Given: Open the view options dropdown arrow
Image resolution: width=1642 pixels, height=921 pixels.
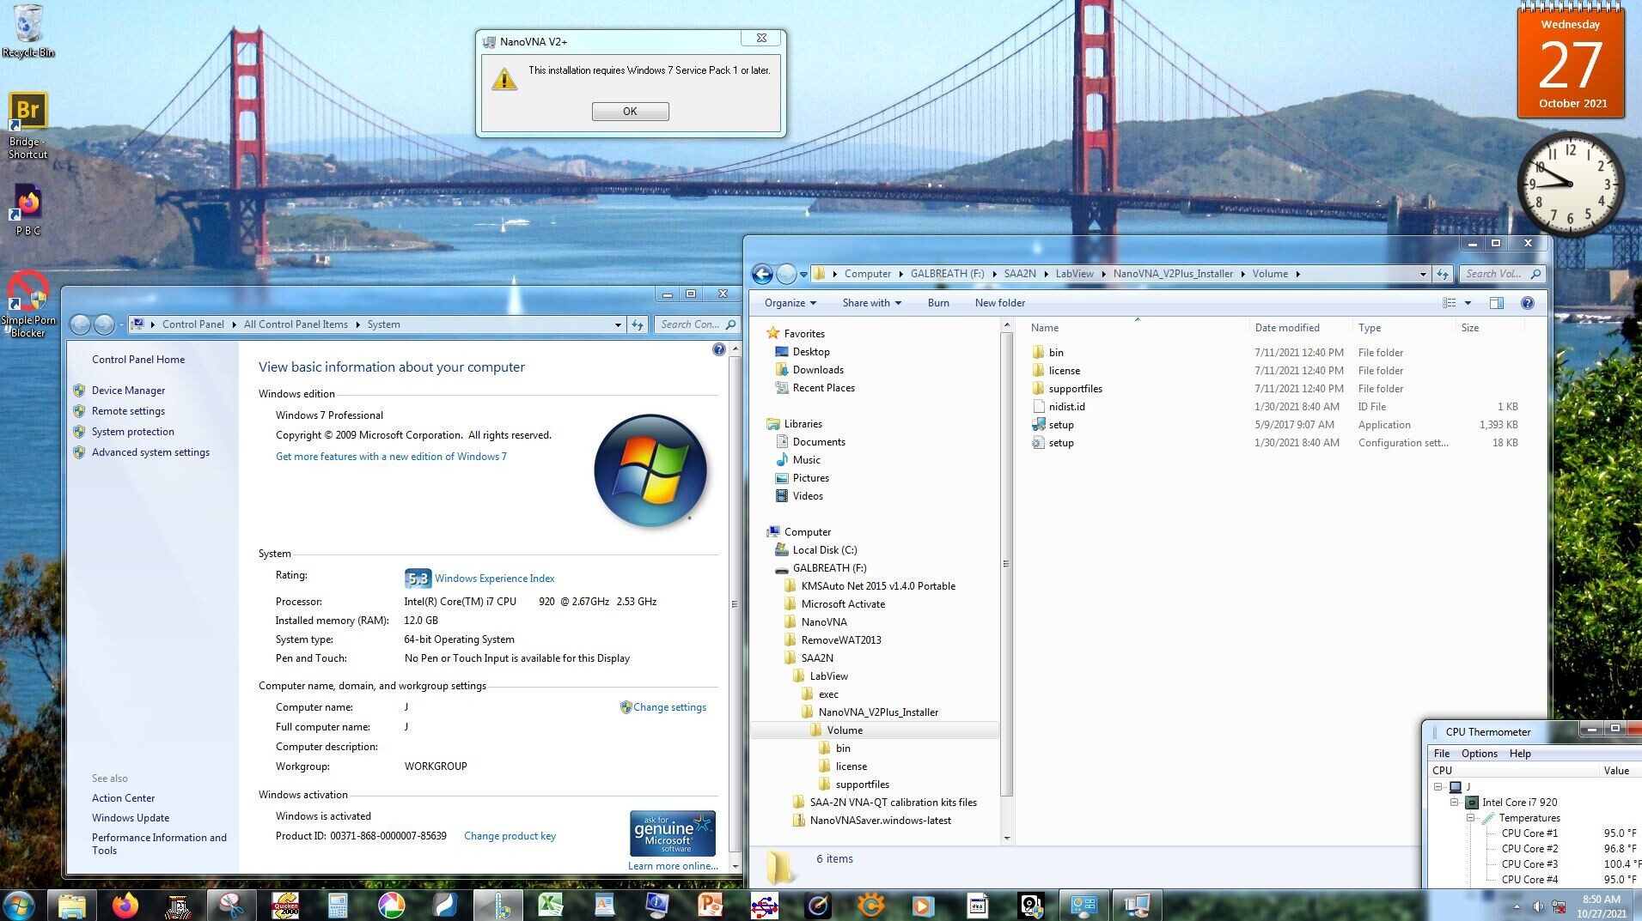Looking at the screenshot, I should 1468,303.
